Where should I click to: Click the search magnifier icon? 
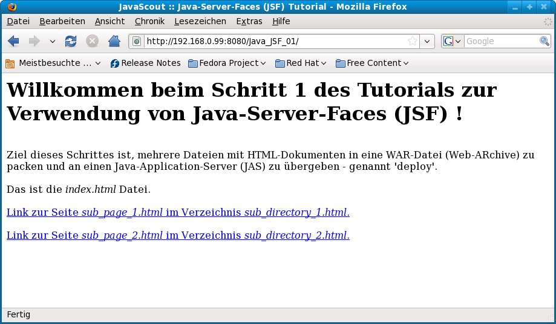click(x=545, y=41)
